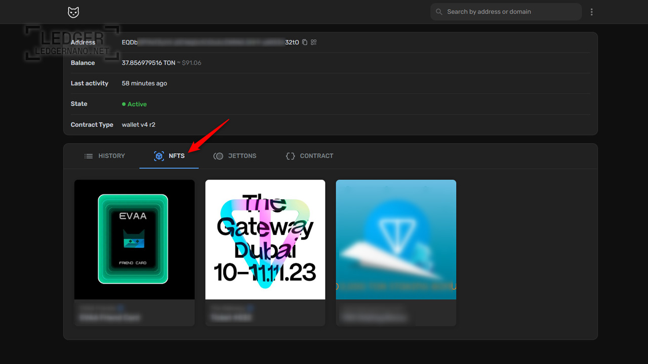Show the address QR code
This screenshot has width=648, height=364.
pos(314,42)
